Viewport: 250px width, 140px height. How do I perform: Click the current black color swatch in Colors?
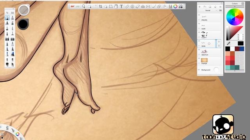point(241,43)
